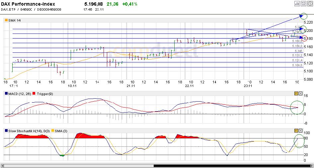This screenshot has height=168, width=314.
Task: Click the 5.156,8 level label
Action: coord(297,46)
